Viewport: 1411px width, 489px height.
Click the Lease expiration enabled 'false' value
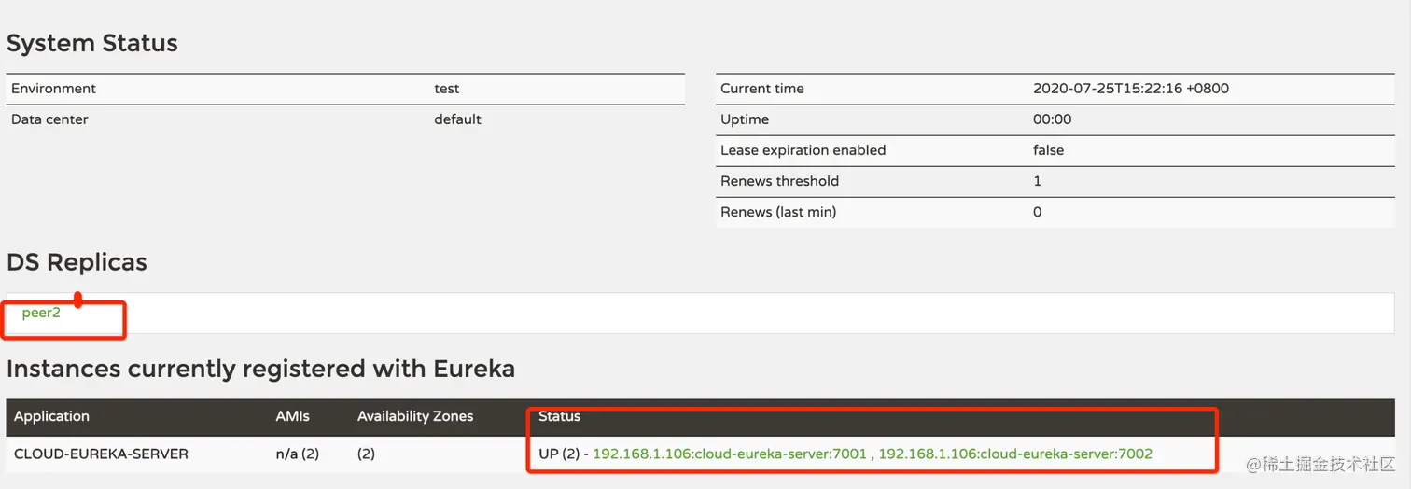tap(1048, 150)
